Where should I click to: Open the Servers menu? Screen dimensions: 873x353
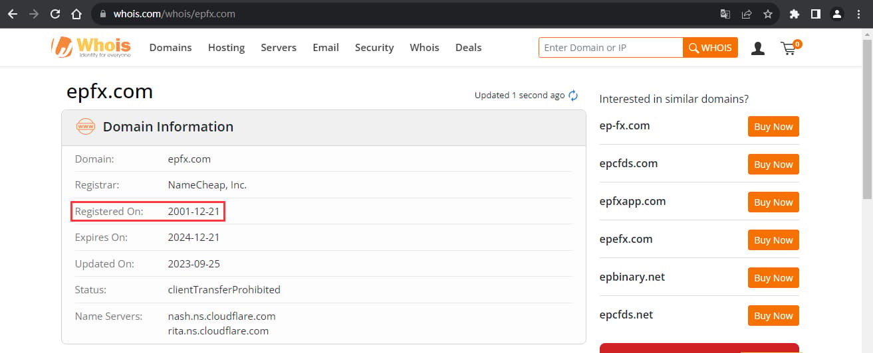tap(279, 48)
